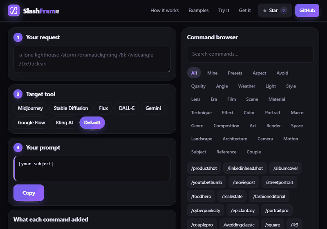Open the Try it nav link

point(224,11)
